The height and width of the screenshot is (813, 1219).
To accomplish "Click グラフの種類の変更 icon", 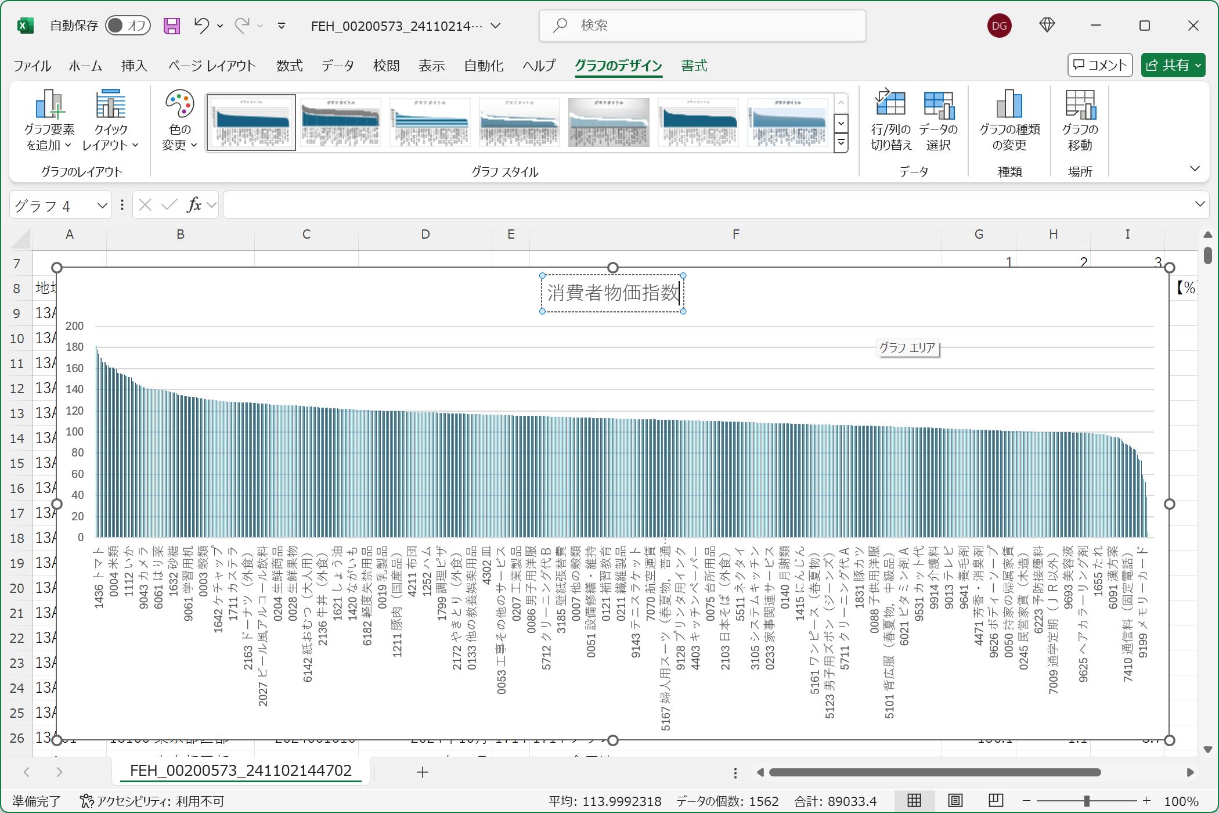I will coord(1009,120).
